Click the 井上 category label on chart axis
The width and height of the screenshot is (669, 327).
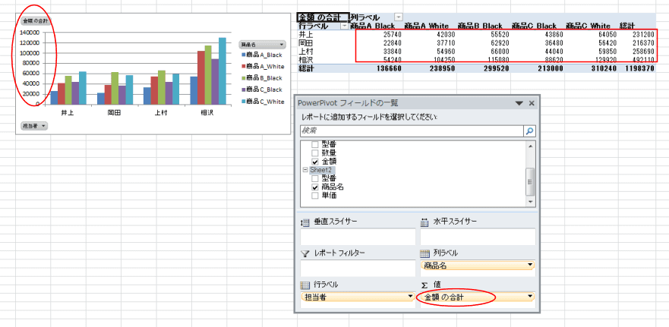pyautogui.click(x=68, y=114)
